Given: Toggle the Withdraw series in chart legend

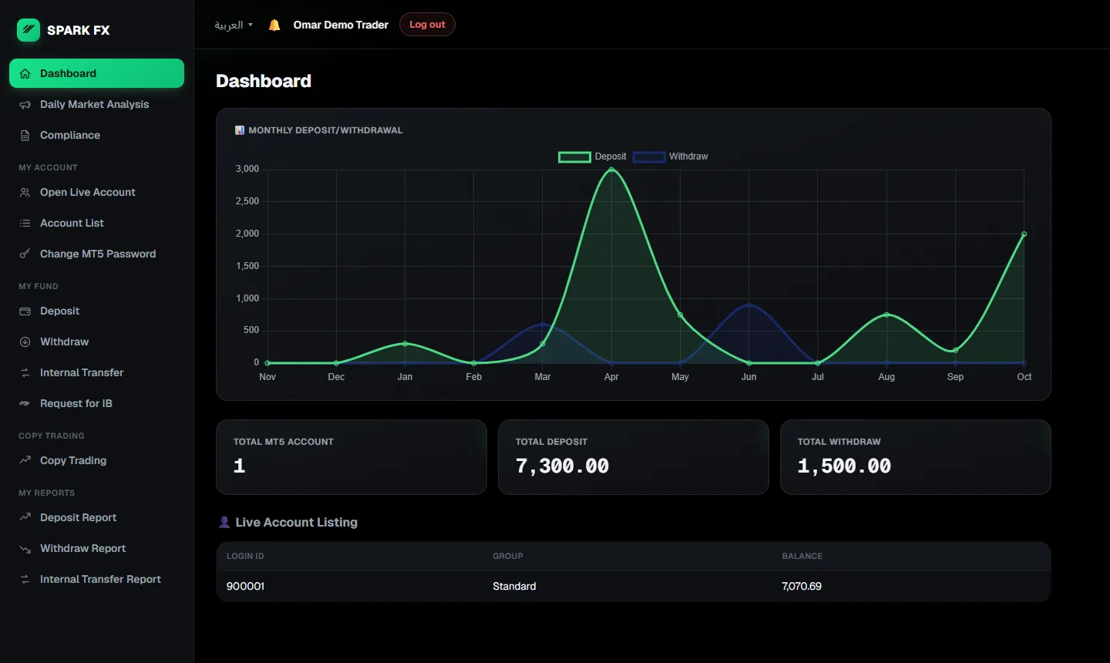Looking at the screenshot, I should [671, 156].
